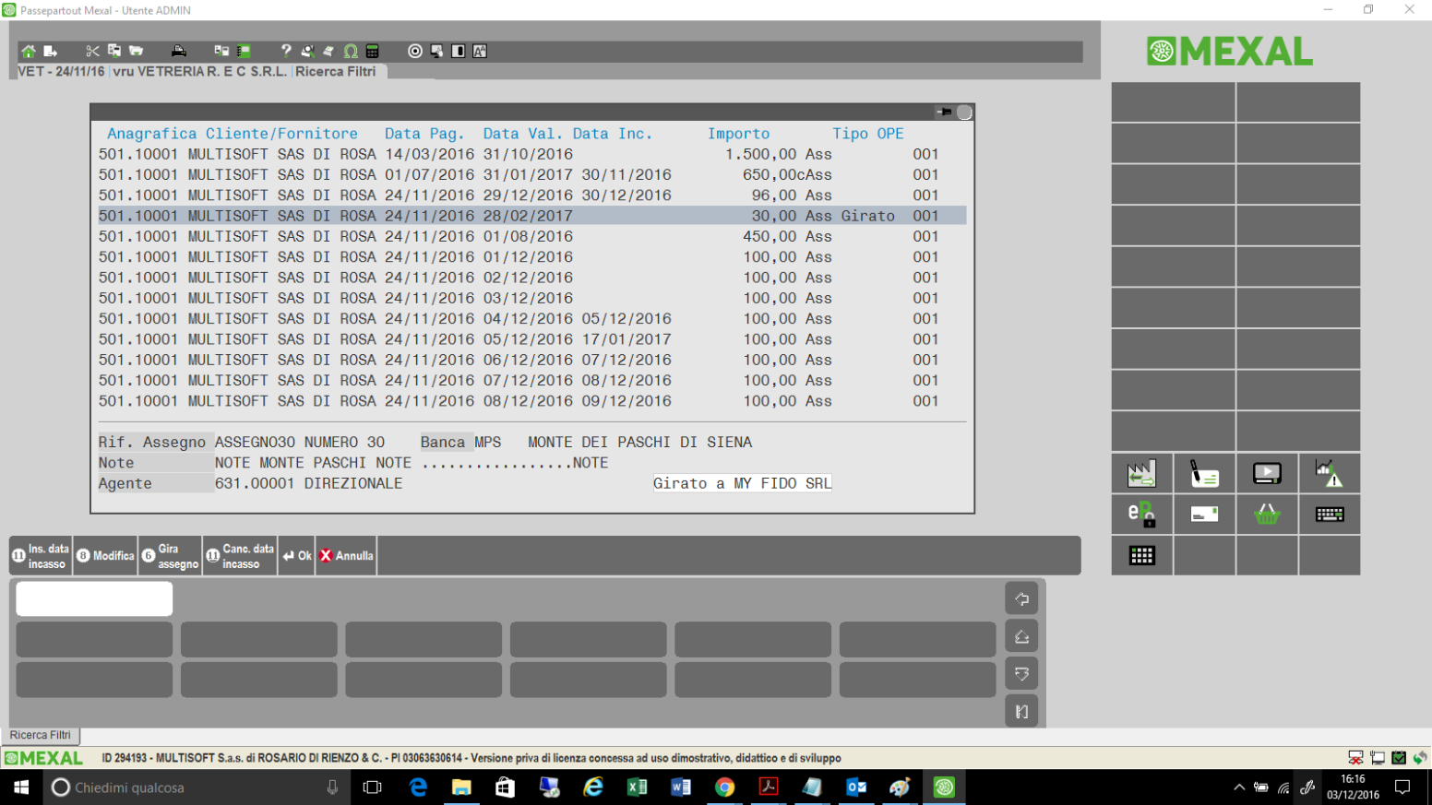Click the round button at list window corner
Viewport: 1432px width, 805px height.
[964, 112]
